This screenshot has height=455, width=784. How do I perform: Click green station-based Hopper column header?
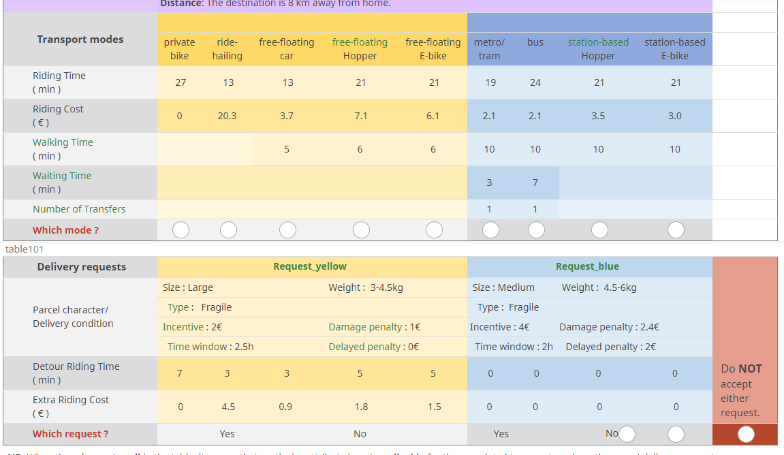coord(598,49)
